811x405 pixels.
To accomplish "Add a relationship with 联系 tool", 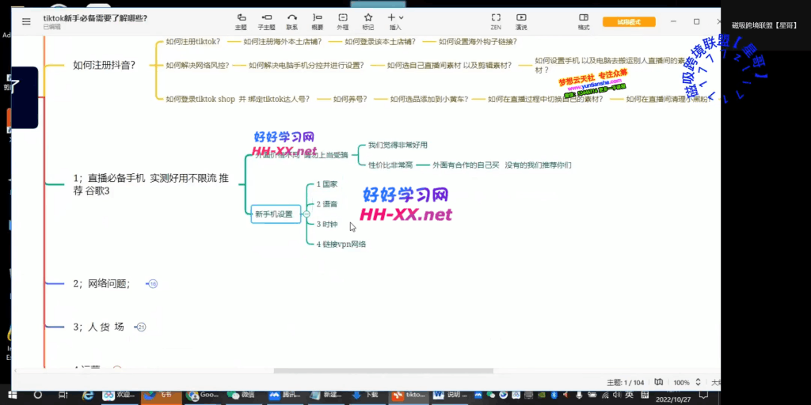I will pyautogui.click(x=292, y=21).
